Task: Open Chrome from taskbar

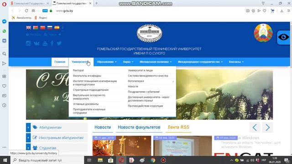Action: tap(153, 160)
